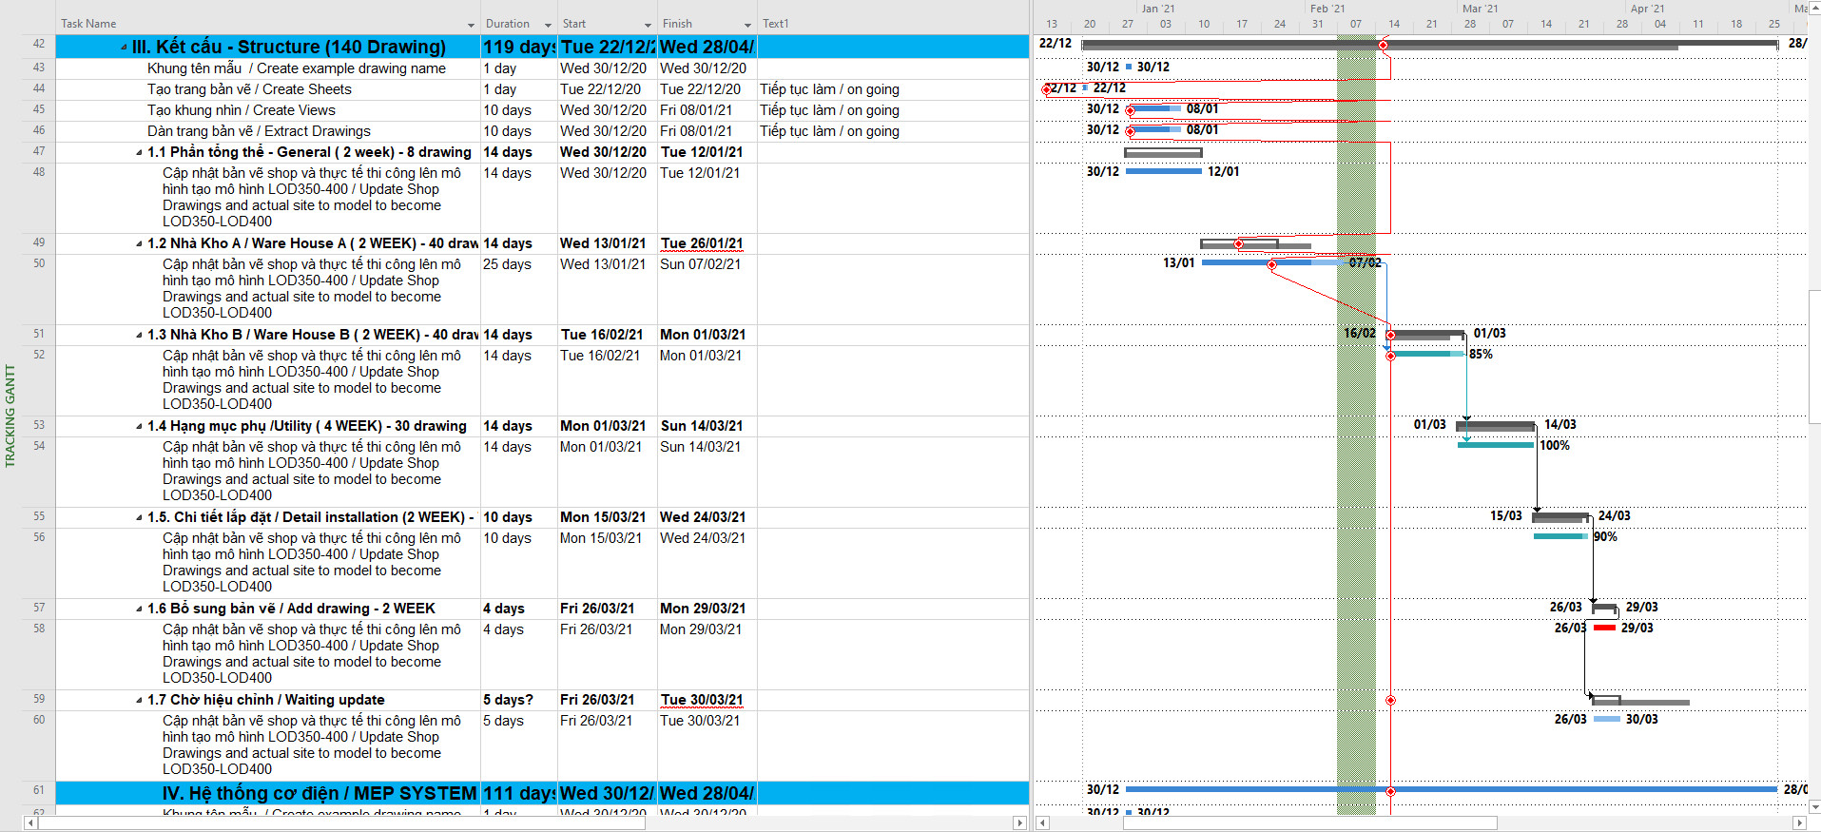Collapse the 1.6 Bổ sung bản vẽ group

139,609
